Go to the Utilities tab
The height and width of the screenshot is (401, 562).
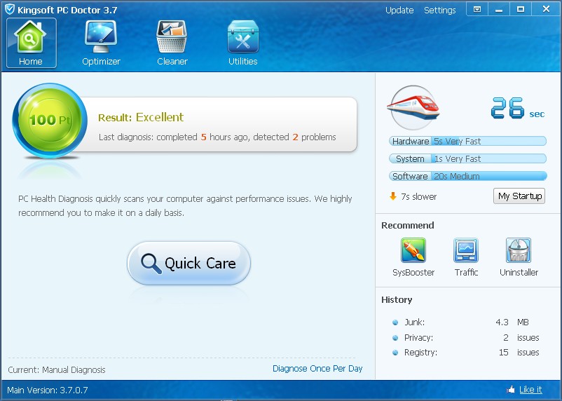[242, 43]
